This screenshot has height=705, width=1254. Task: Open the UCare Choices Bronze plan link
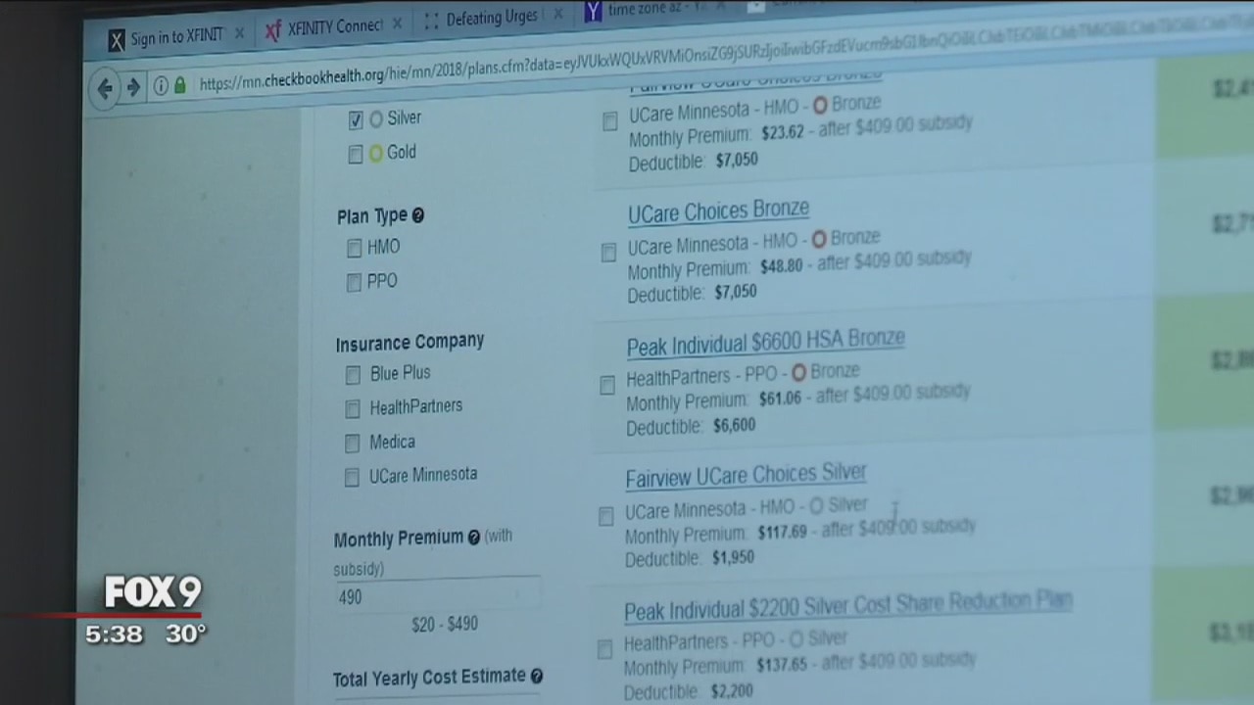[718, 210]
